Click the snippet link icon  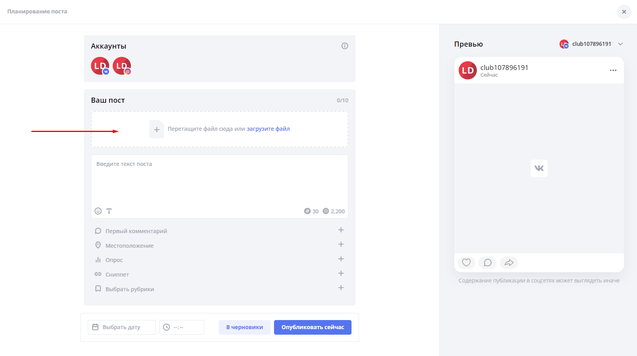pyautogui.click(x=98, y=274)
